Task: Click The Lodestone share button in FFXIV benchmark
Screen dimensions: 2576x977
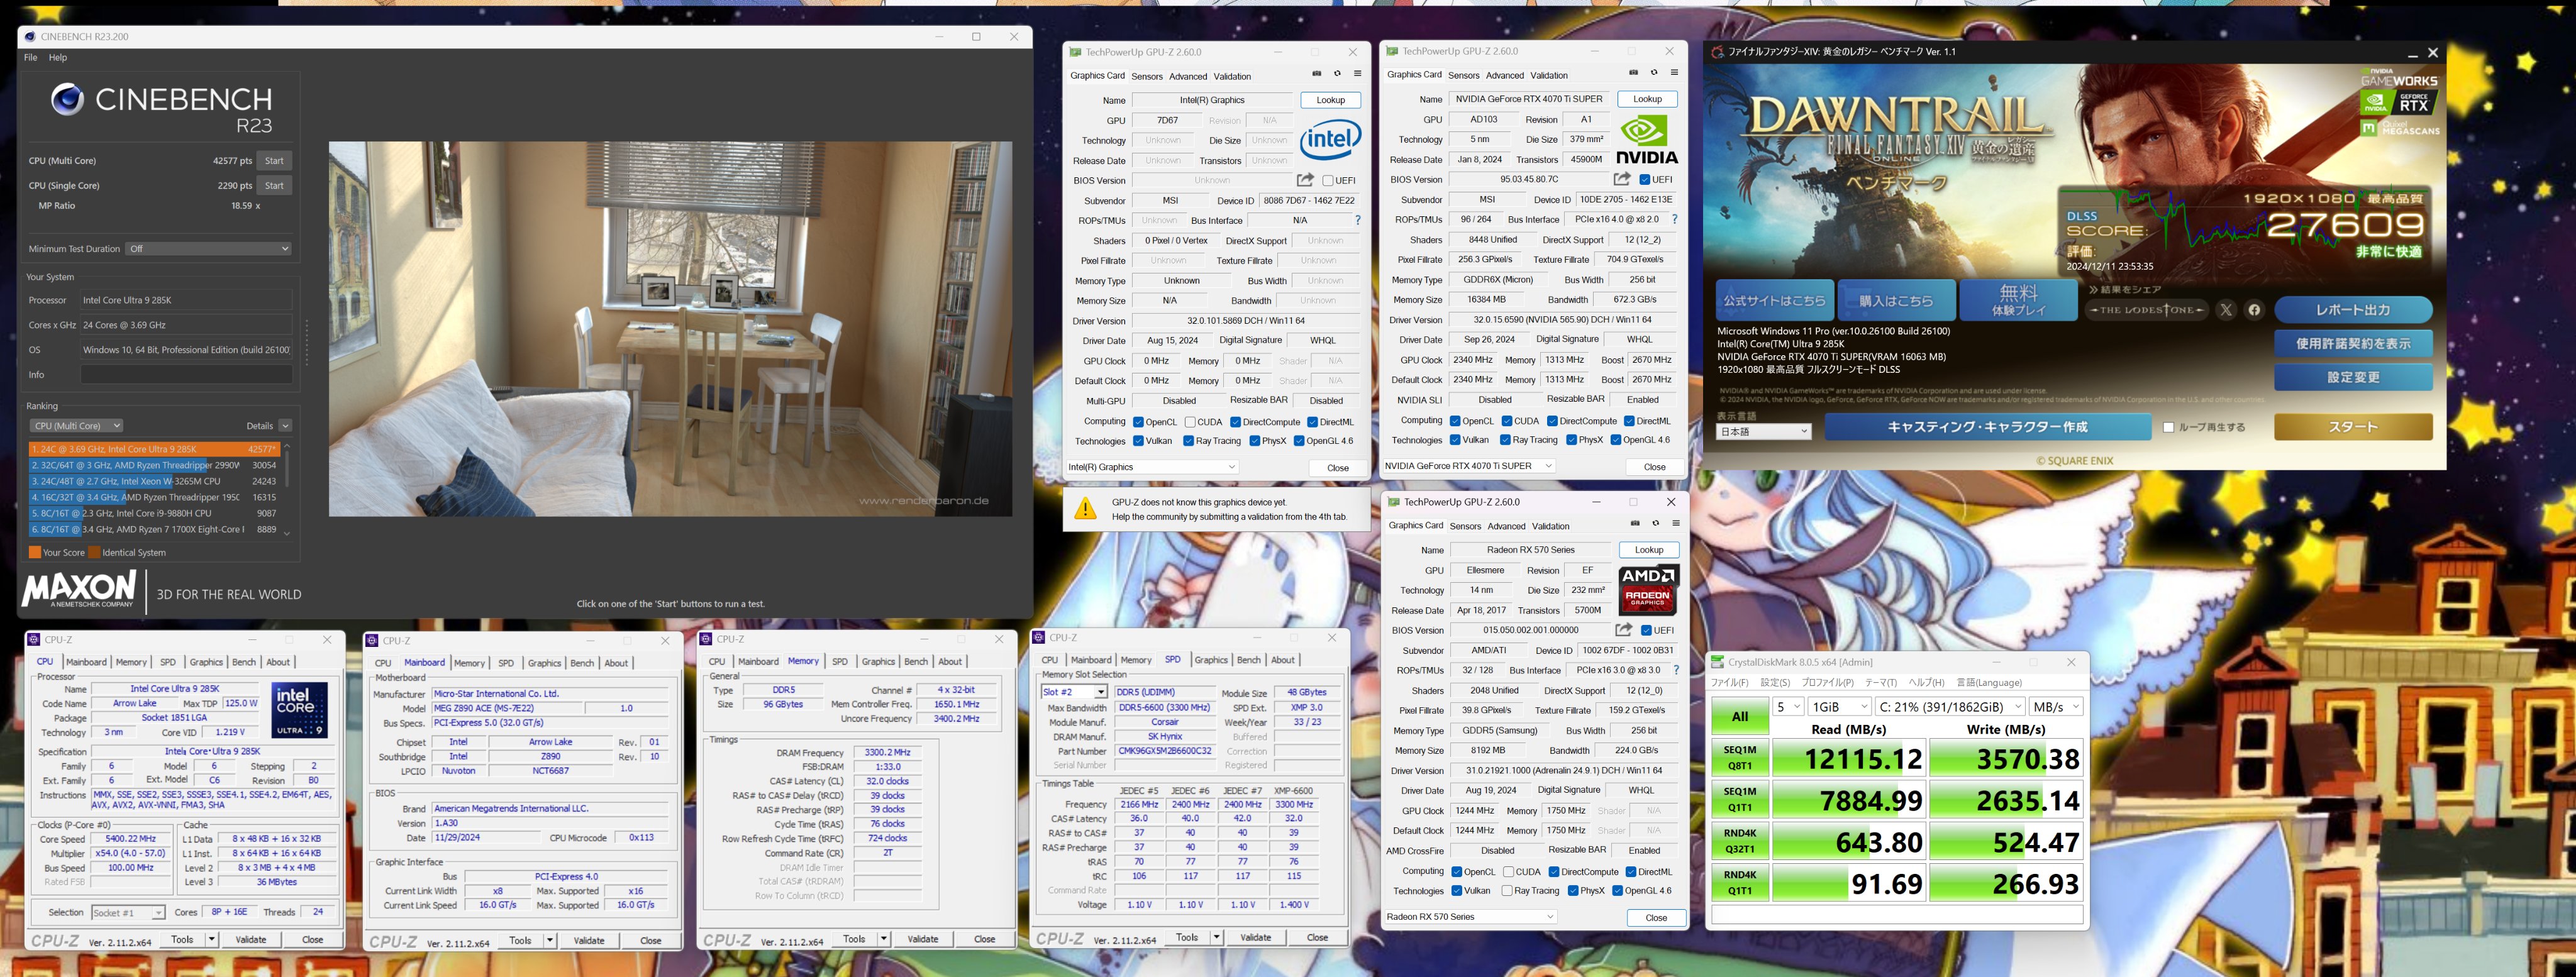Action: tap(2146, 310)
